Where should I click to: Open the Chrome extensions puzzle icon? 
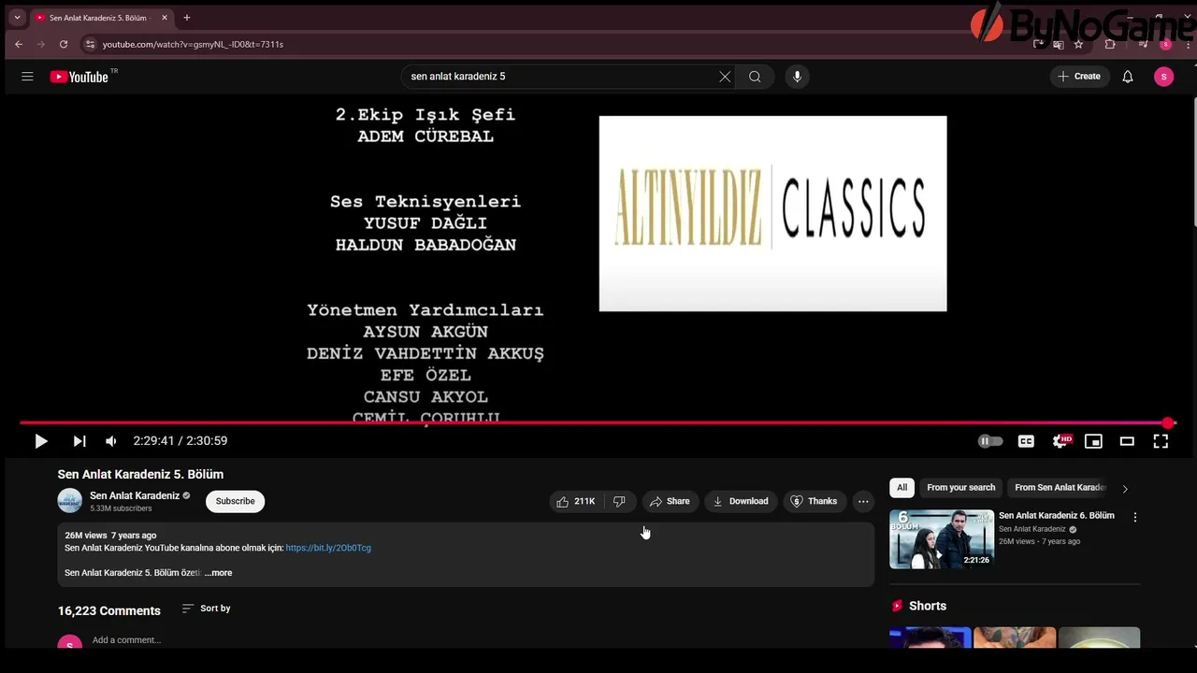tap(1110, 44)
